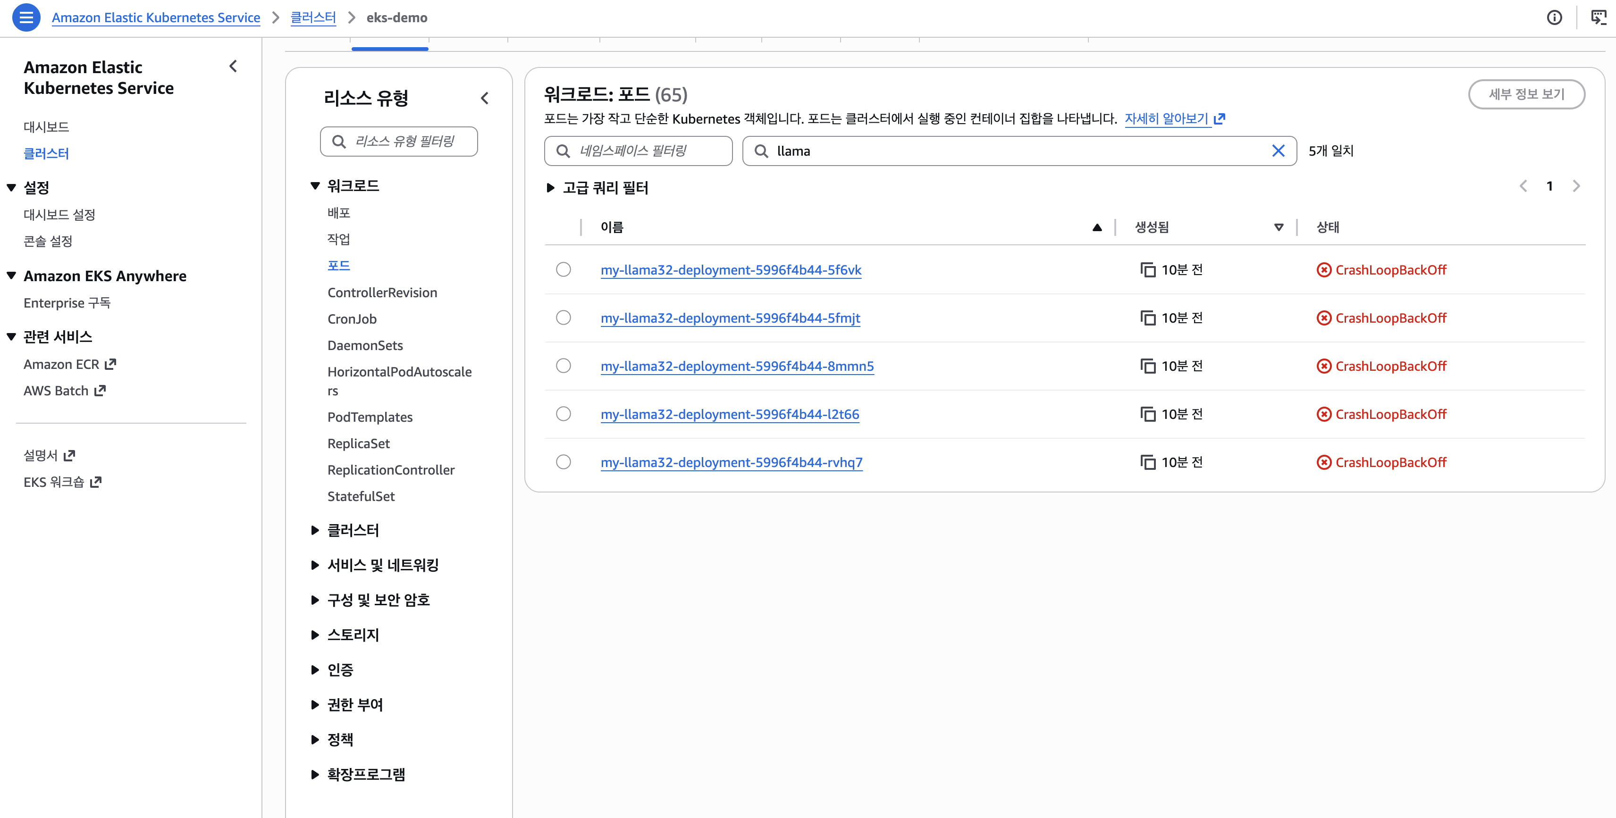This screenshot has height=818, width=1616.
Task: Open 대시보드 in the sidebar
Action: point(46,127)
